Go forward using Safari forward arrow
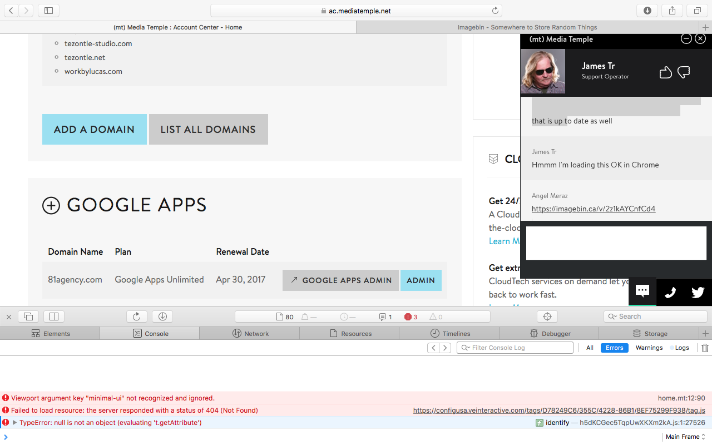 (26, 11)
